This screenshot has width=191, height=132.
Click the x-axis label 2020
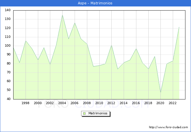coord(160,103)
